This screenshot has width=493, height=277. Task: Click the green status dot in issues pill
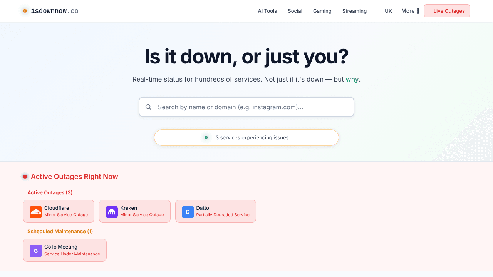click(x=206, y=137)
